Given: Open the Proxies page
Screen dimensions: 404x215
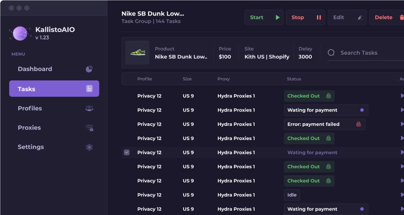Looking at the screenshot, I should click(54, 128).
